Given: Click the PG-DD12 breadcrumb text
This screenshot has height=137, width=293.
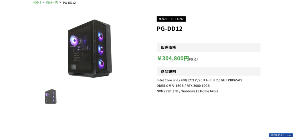Looking at the screenshot, I should click(x=69, y=3).
